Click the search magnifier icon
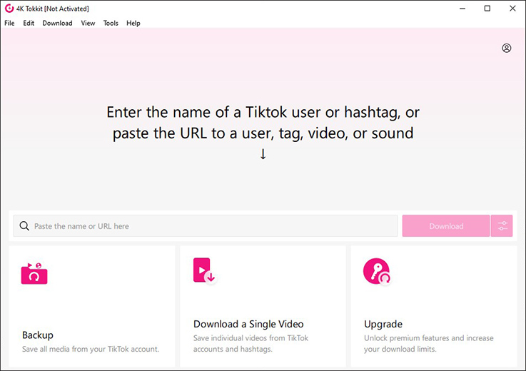The image size is (526, 371). pyautogui.click(x=24, y=225)
